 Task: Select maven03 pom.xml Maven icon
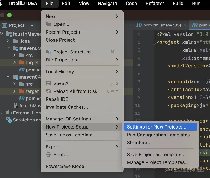(x=22, y=70)
